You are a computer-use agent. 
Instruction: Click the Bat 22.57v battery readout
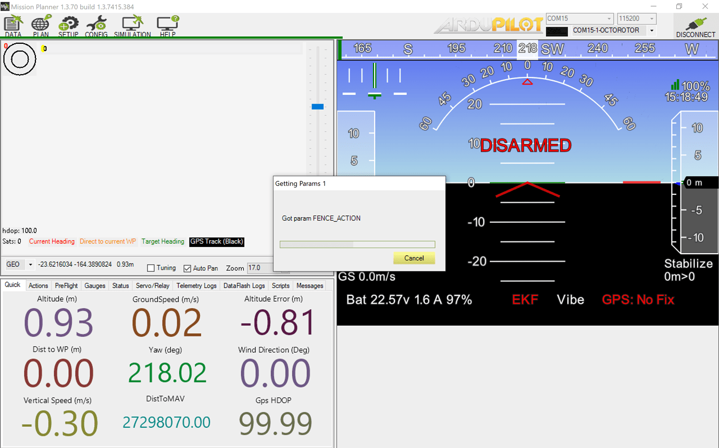pos(409,300)
